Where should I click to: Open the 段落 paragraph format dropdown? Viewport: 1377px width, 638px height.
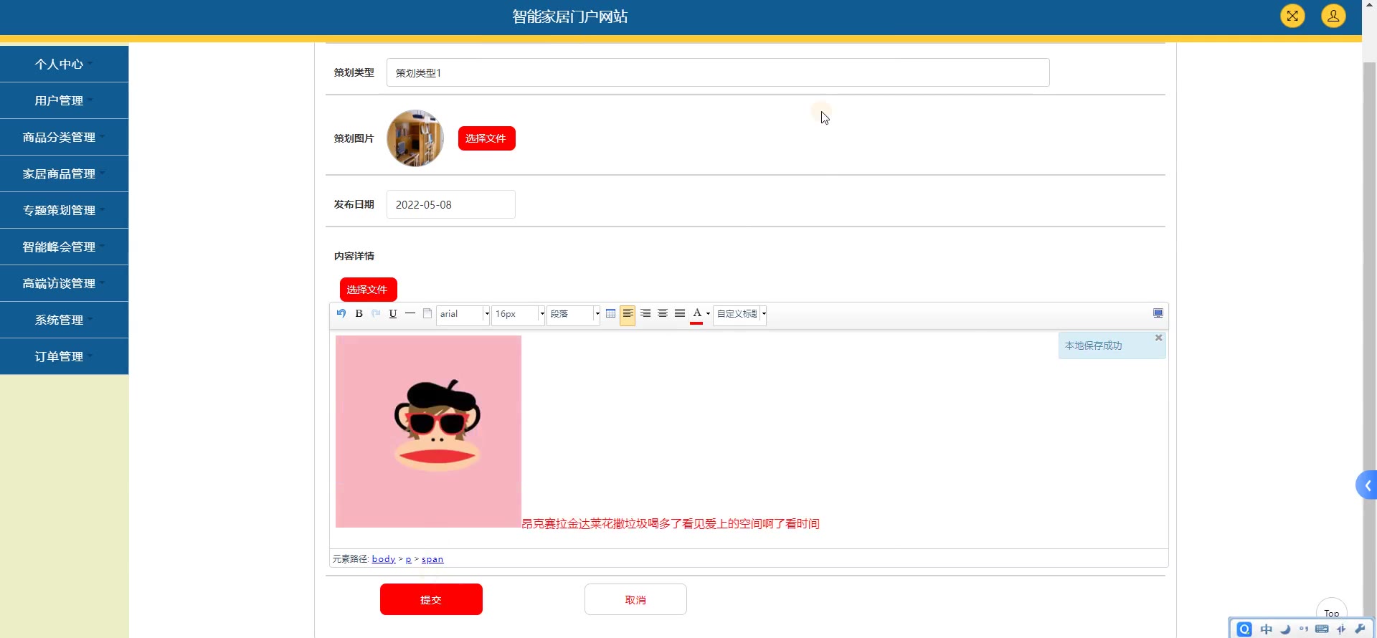[x=573, y=314]
